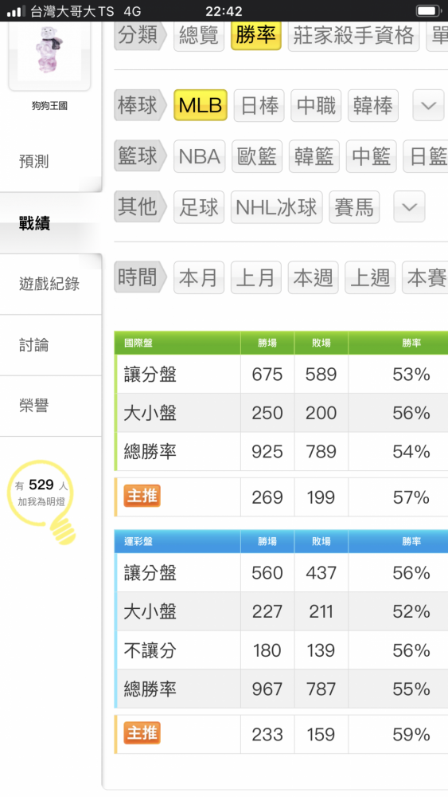The width and height of the screenshot is (448, 797).
Task: Select the 勝率 category tab
Action: pos(256,35)
